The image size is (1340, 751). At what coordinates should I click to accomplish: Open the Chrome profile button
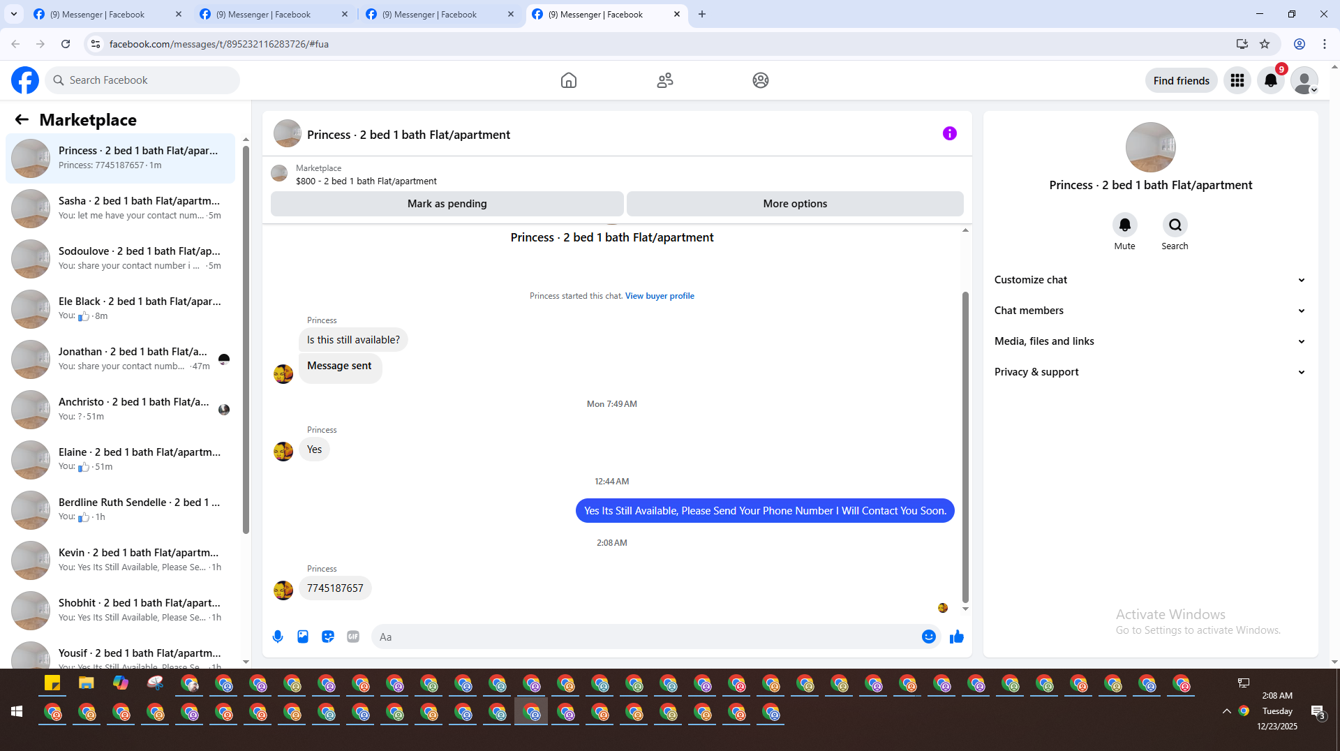tap(1300, 44)
